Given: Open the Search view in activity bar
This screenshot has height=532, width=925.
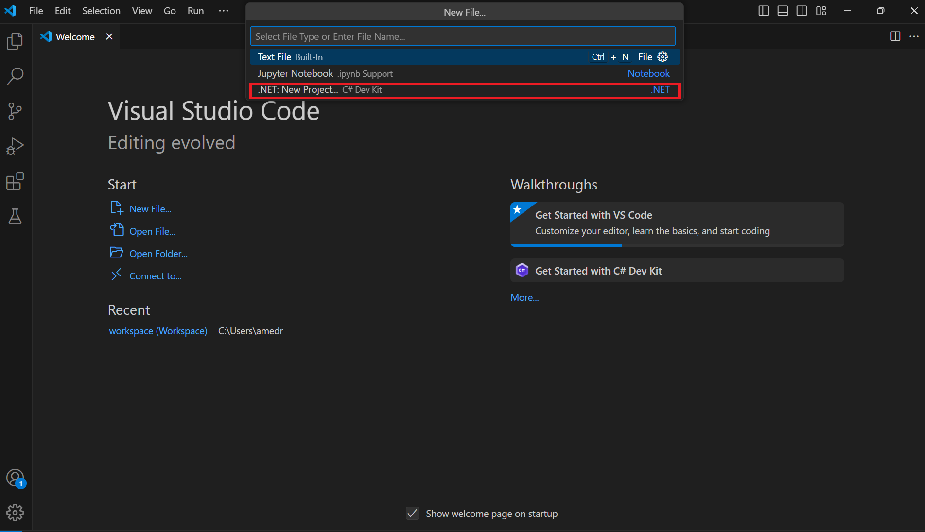Looking at the screenshot, I should [15, 76].
